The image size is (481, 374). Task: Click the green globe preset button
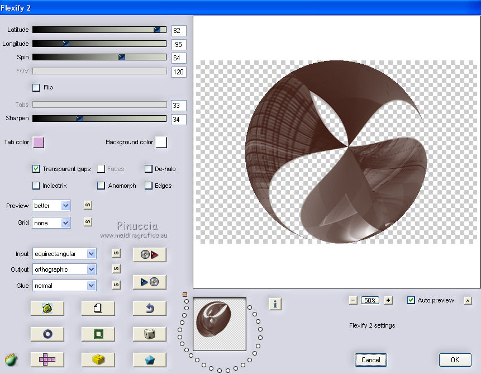(x=47, y=308)
